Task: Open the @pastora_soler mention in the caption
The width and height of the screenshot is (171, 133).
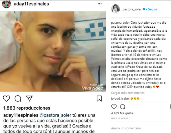Action: 55,115
